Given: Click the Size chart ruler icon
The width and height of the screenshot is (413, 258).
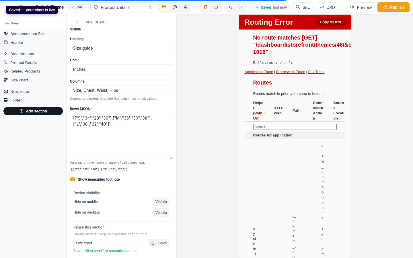Looking at the screenshot, I should [x=6, y=80].
